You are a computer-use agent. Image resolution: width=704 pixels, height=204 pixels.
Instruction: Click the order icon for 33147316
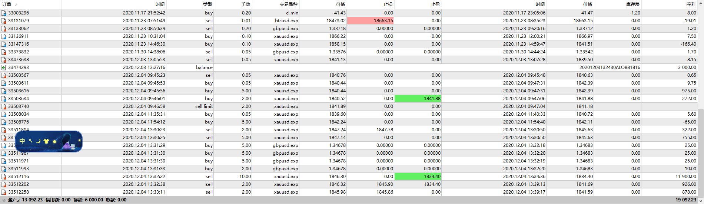[4, 44]
